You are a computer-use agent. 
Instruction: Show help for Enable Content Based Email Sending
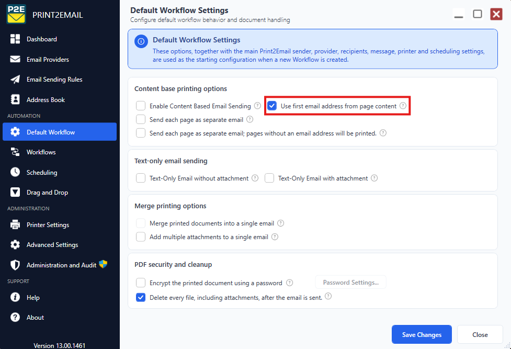tap(257, 106)
